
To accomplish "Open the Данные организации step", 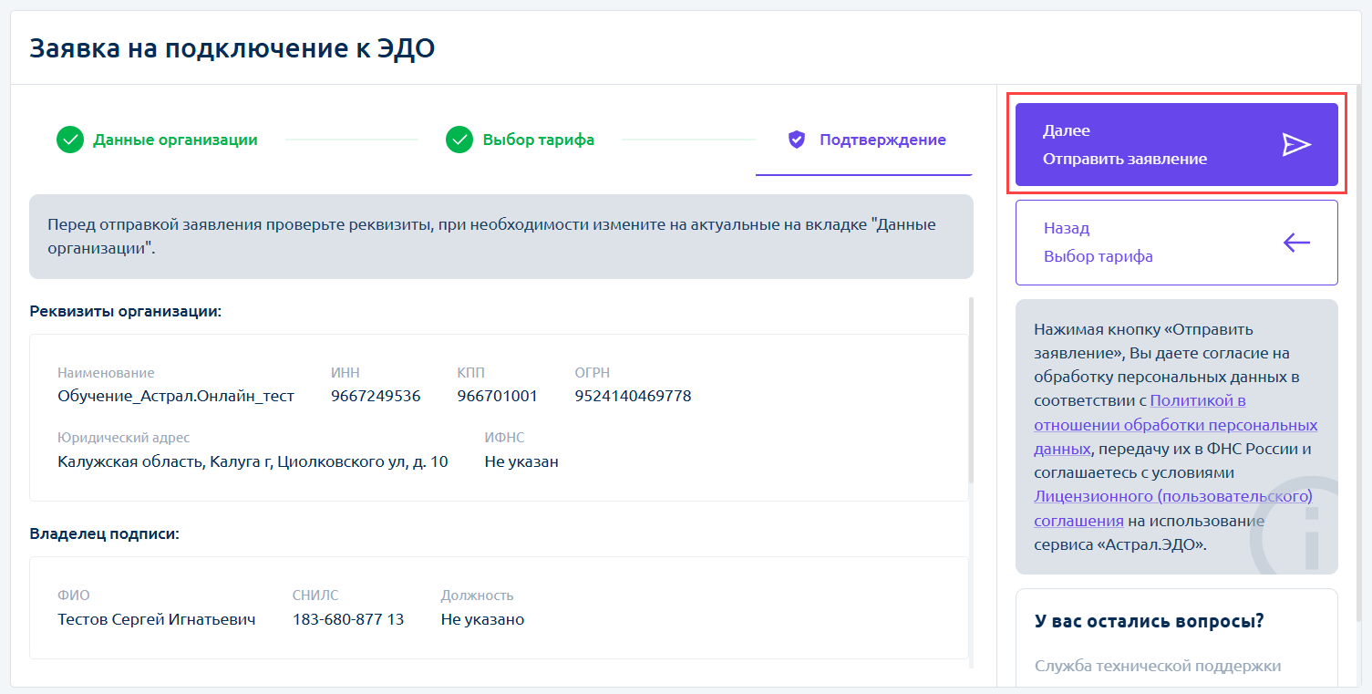I will click(x=157, y=140).
